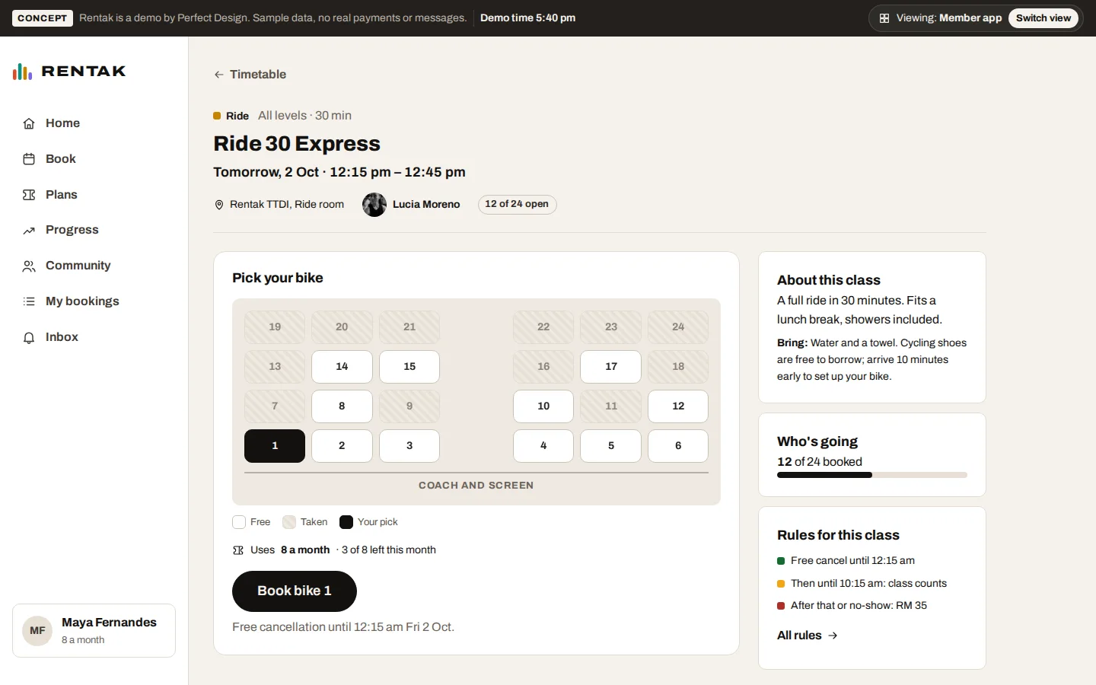This screenshot has height=685, width=1096.
Task: Open Maya Fernandes profile card
Action: pyautogui.click(x=94, y=631)
